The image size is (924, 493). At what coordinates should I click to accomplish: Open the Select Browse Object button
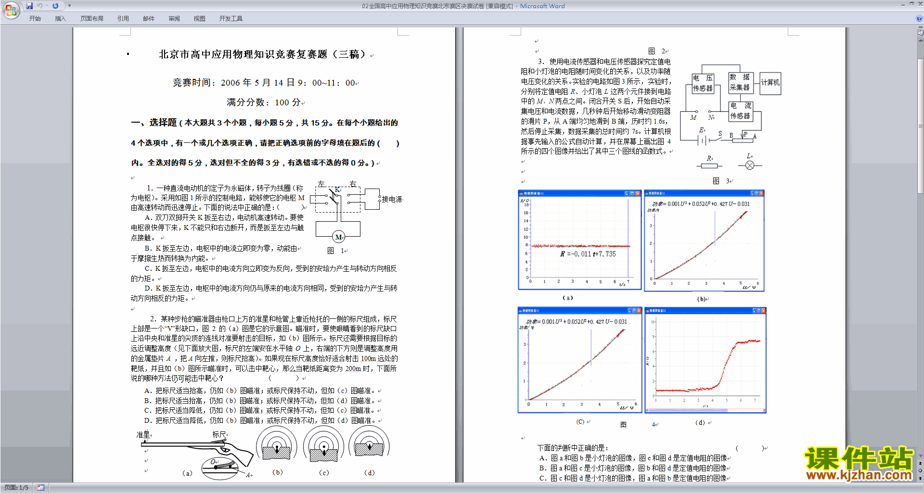coord(921,471)
